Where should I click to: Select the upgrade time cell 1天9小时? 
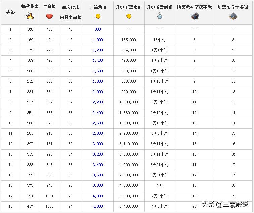pyautogui.click(x=160, y=60)
